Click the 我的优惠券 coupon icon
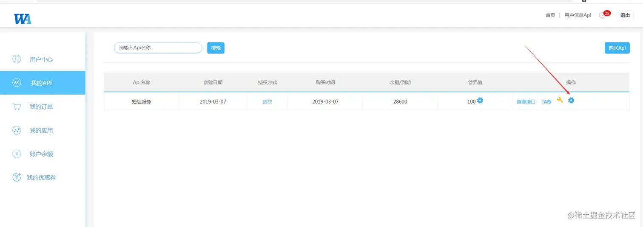Screen dimensions: 643x227 (x=17, y=177)
